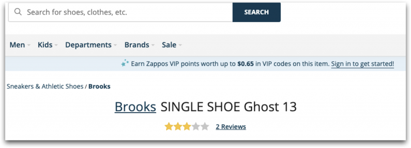The width and height of the screenshot is (411, 148).
Task: Follow the Sign in to get started link
Action: tap(362, 64)
